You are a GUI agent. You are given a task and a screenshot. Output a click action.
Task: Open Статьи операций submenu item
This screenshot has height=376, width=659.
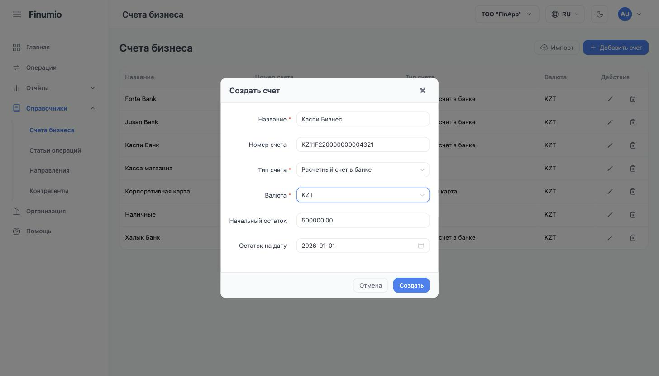point(55,150)
